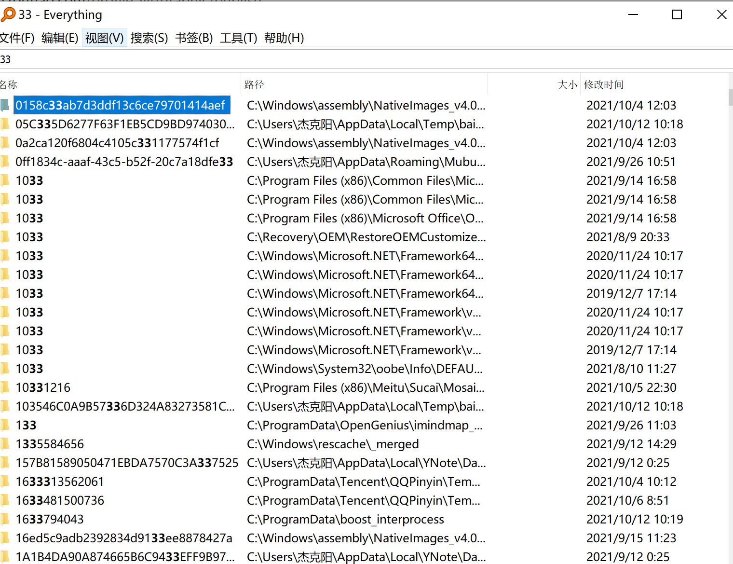Sort by the 大小 column header
The image size is (733, 564).
click(534, 85)
